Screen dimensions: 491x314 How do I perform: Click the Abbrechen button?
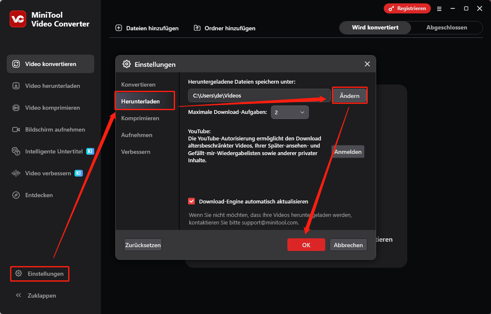coord(348,245)
